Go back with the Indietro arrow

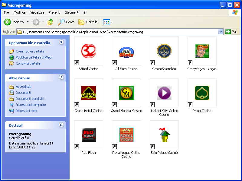(x=7, y=22)
